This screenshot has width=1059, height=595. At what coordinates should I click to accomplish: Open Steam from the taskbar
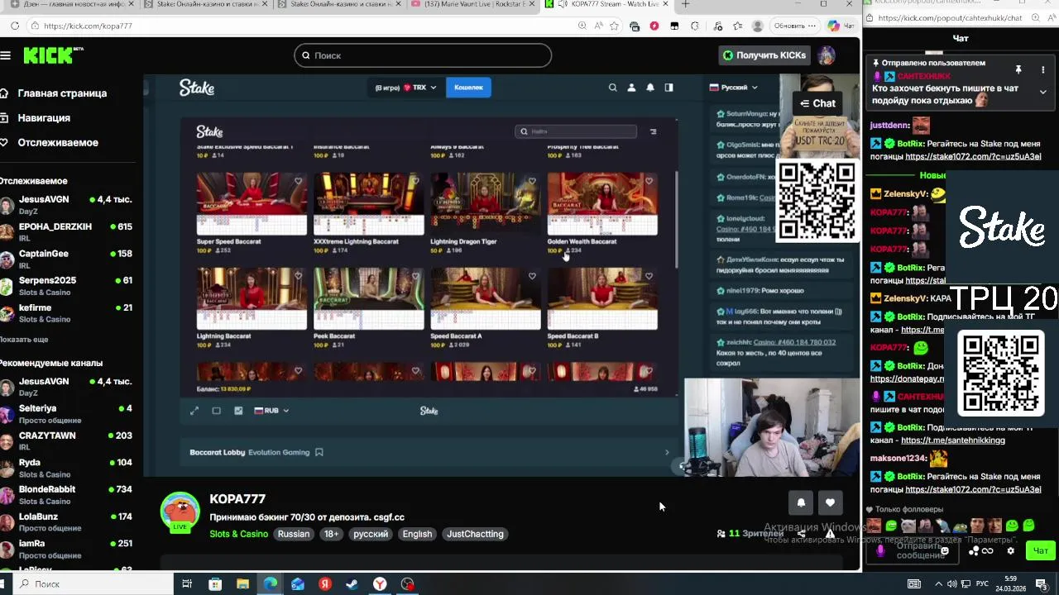352,584
